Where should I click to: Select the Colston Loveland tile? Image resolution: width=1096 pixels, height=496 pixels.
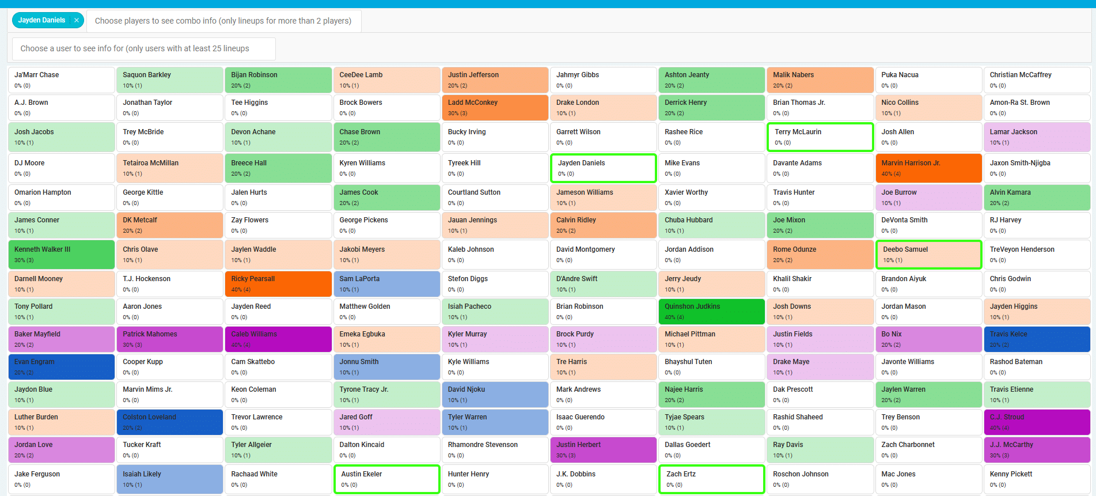tap(169, 422)
